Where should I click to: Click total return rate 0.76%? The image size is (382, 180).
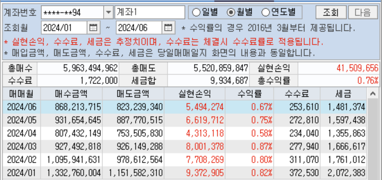coord(339,80)
